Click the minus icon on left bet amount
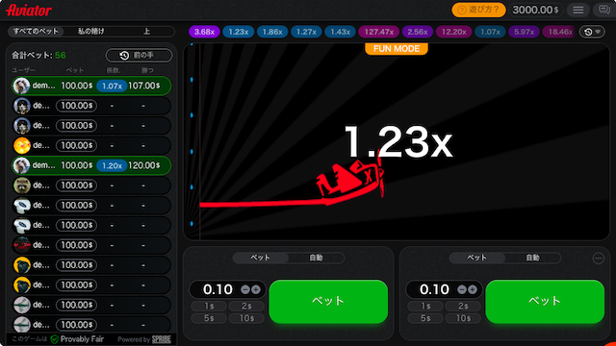The width and height of the screenshot is (616, 346). click(x=245, y=289)
